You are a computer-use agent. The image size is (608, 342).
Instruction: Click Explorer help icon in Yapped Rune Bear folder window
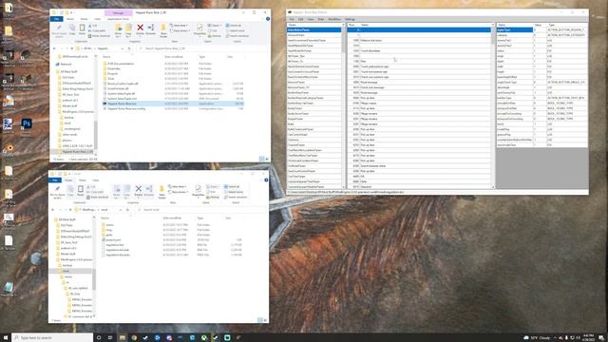(268, 19)
